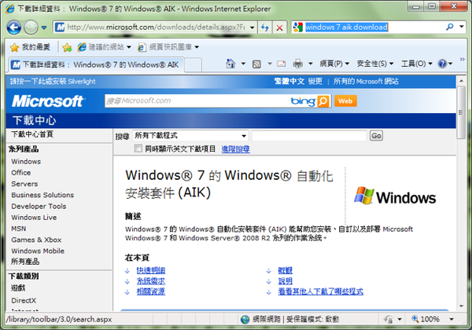This screenshot has width=472, height=330.
Task: Click the download search keyword field
Action: (309, 136)
